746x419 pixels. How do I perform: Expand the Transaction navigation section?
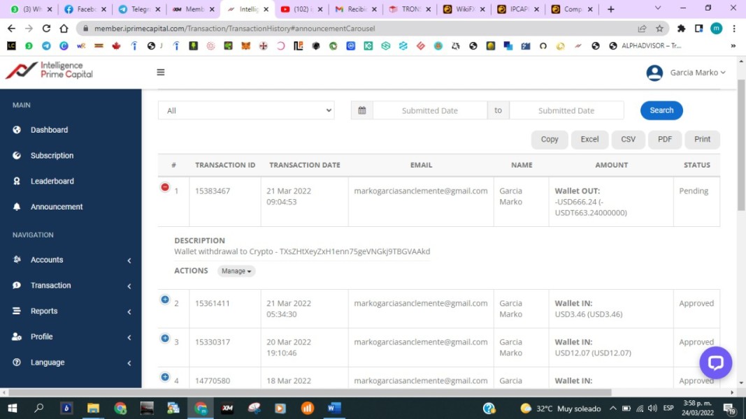[x=71, y=286]
